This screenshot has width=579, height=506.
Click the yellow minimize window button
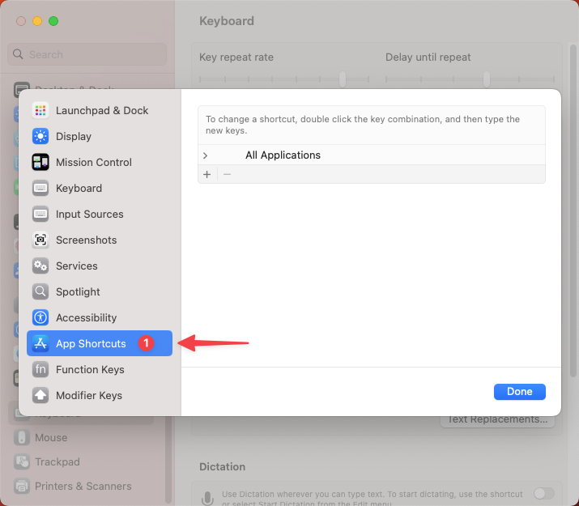(37, 21)
